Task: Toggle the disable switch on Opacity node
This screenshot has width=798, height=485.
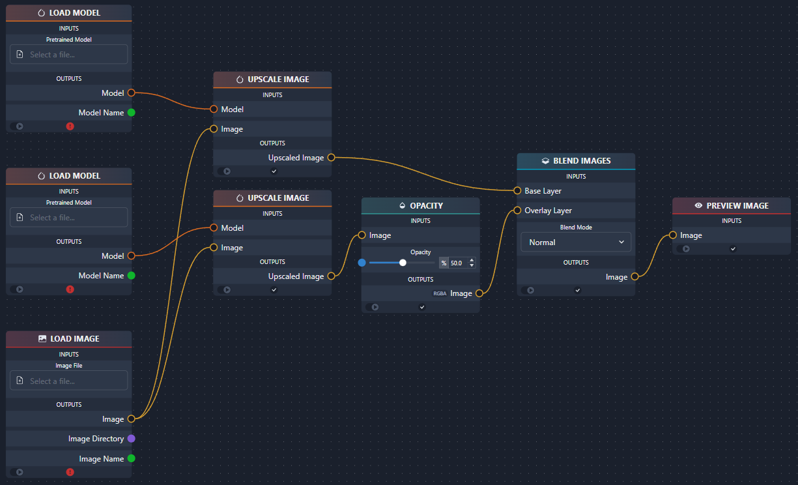Action: (x=373, y=307)
